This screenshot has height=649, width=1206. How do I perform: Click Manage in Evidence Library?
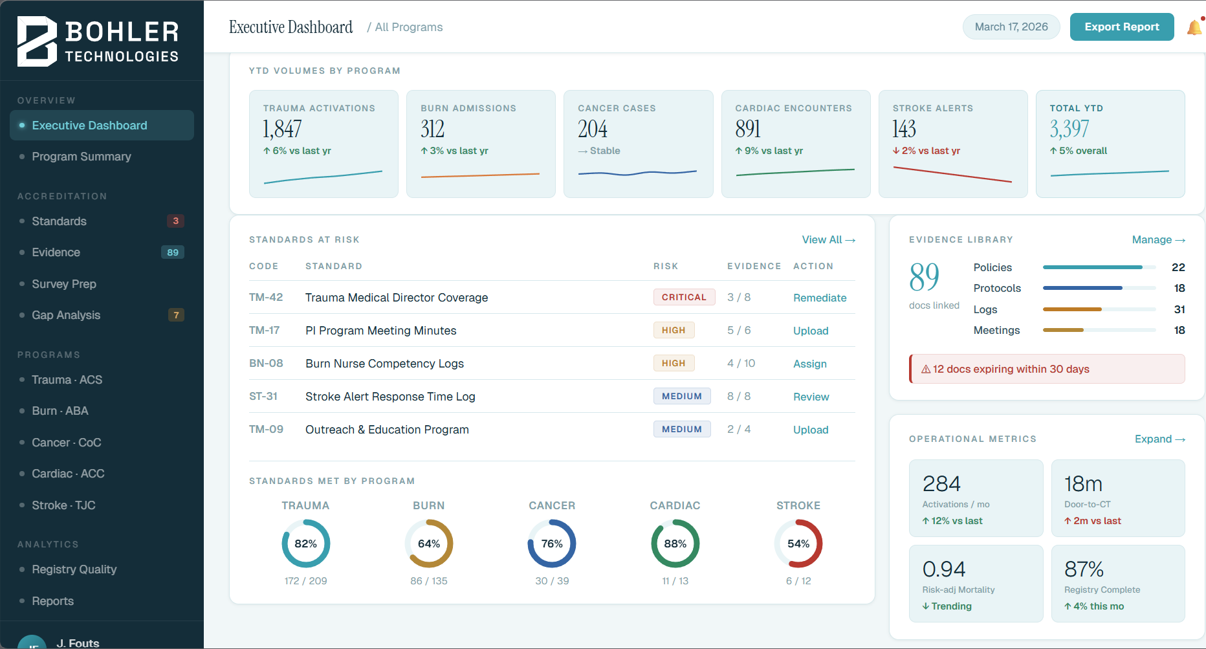click(x=1158, y=240)
